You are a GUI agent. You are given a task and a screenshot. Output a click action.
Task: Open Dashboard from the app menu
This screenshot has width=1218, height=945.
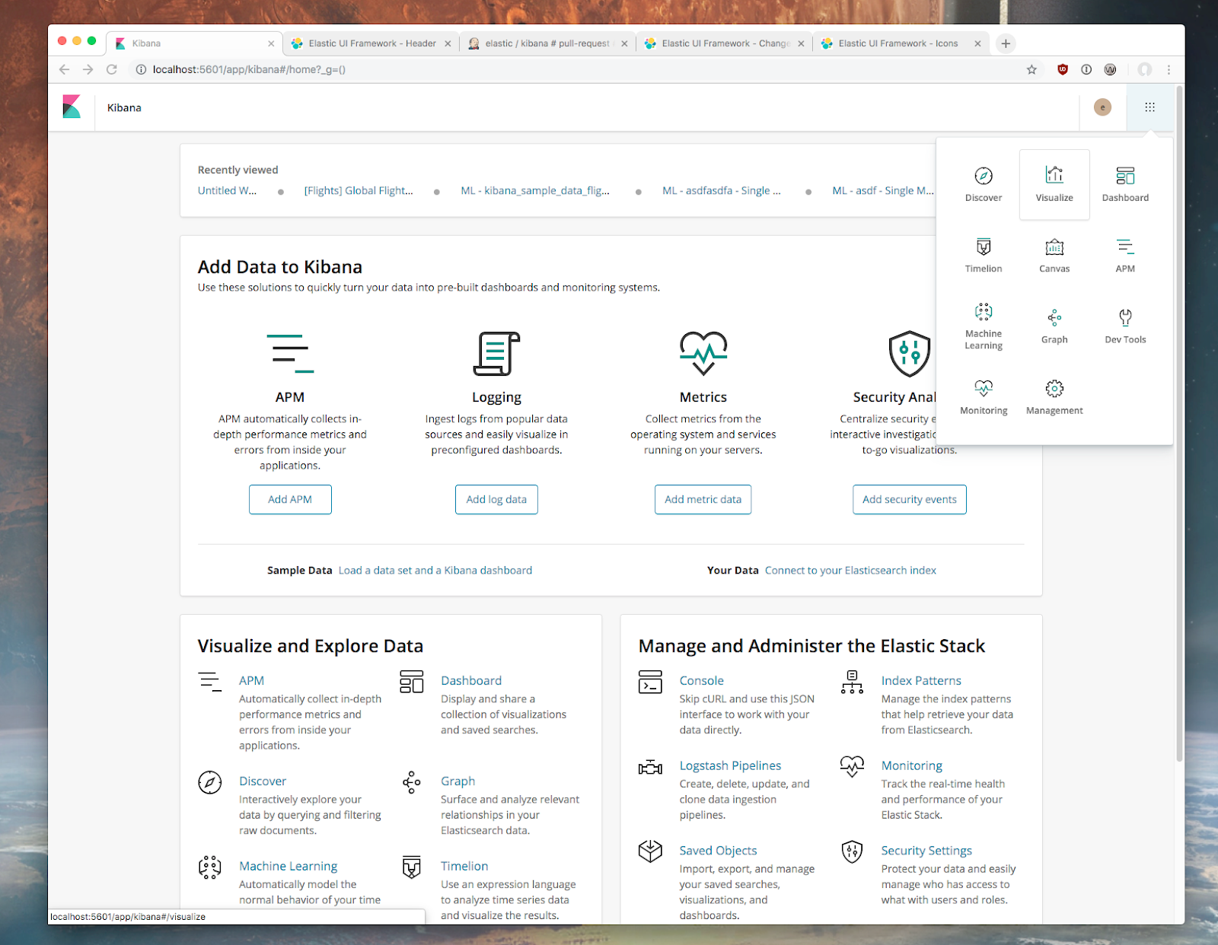pos(1125,185)
